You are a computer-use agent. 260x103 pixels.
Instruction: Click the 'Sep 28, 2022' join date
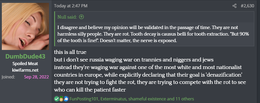pos(36,77)
